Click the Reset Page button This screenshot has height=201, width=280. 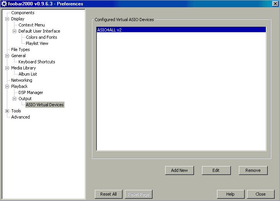(x=139, y=194)
